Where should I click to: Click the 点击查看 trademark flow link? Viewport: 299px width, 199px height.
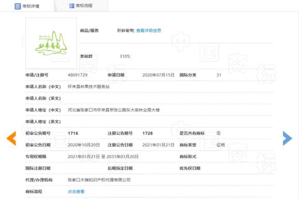click(x=76, y=192)
